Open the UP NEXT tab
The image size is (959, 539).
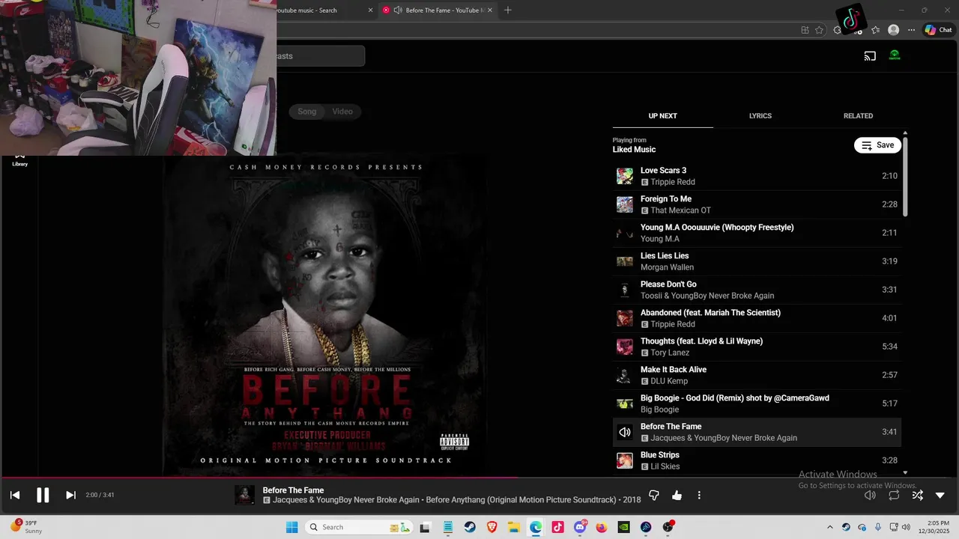[x=662, y=116]
